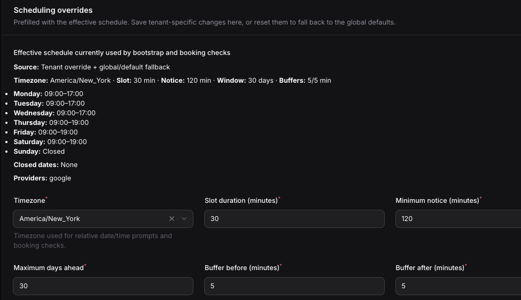
Task: Click the Maximum days ahead label
Action: coord(49,268)
